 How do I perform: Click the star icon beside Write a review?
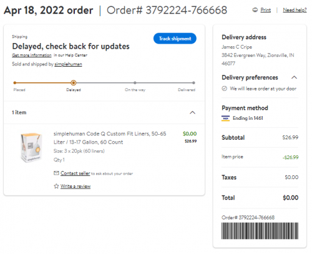[56, 186]
